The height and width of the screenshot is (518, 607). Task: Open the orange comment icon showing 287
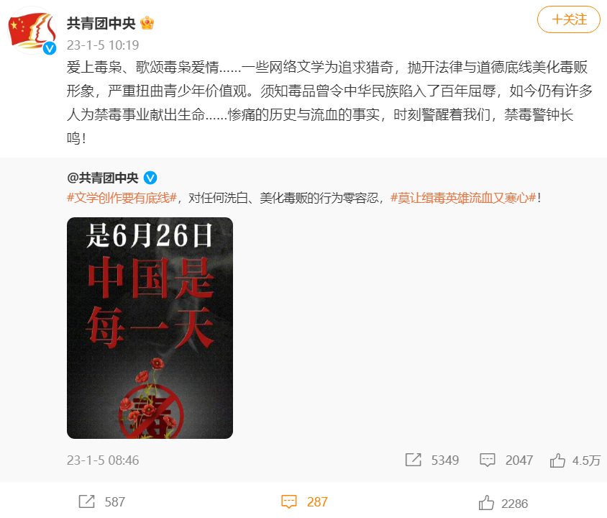click(x=289, y=501)
